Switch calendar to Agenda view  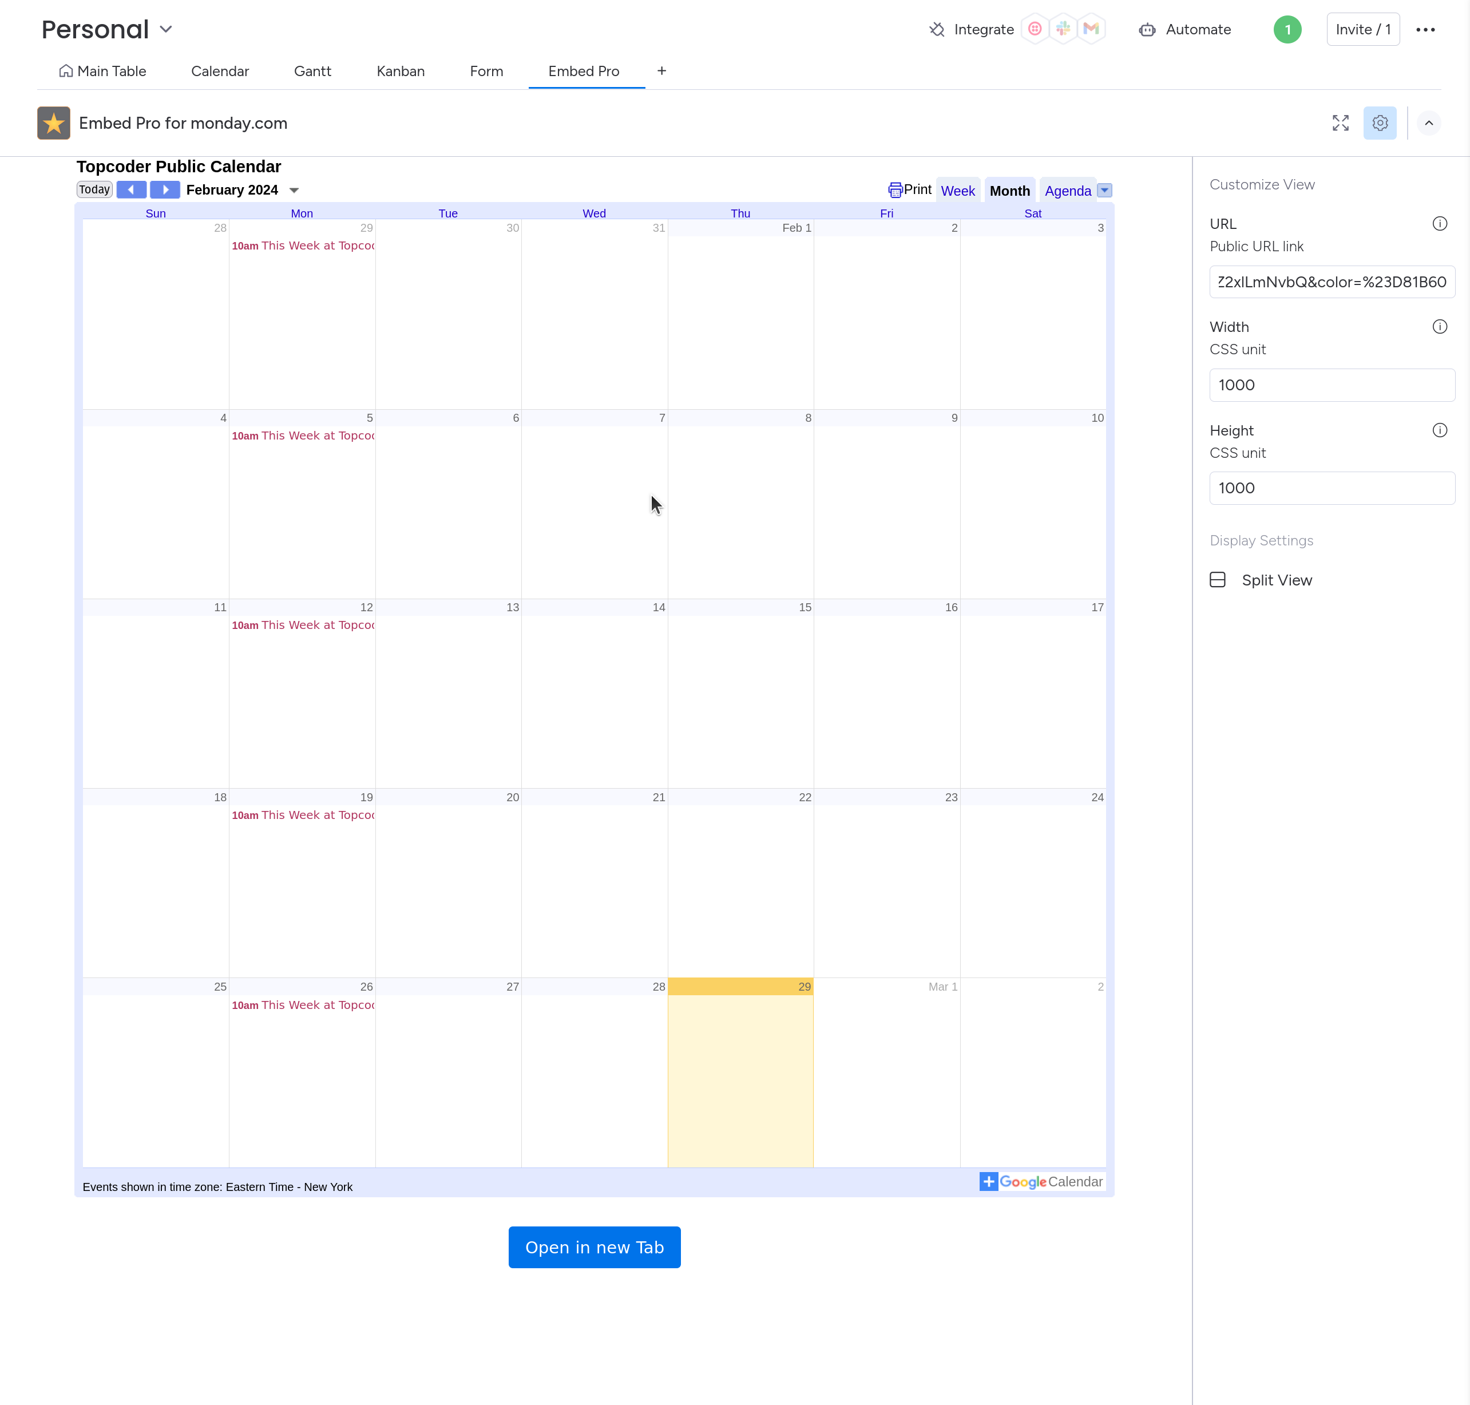click(x=1067, y=191)
